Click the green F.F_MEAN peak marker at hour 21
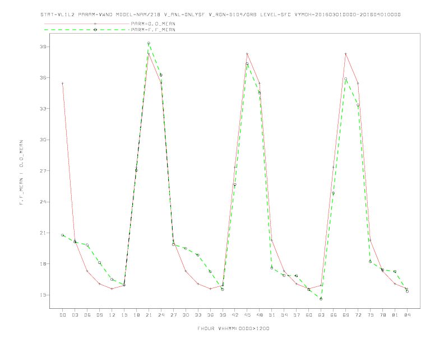444x343 pixels. click(x=149, y=43)
